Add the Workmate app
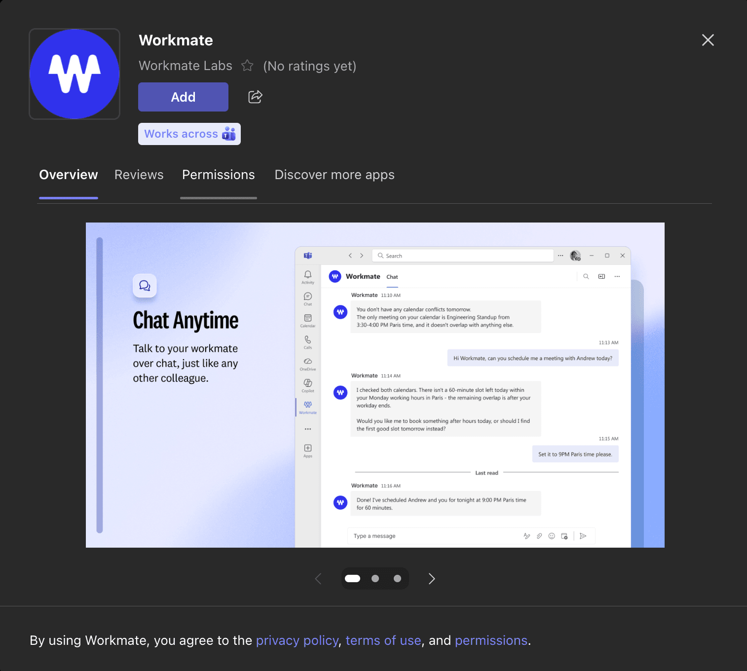The height and width of the screenshot is (671, 747). coord(183,97)
